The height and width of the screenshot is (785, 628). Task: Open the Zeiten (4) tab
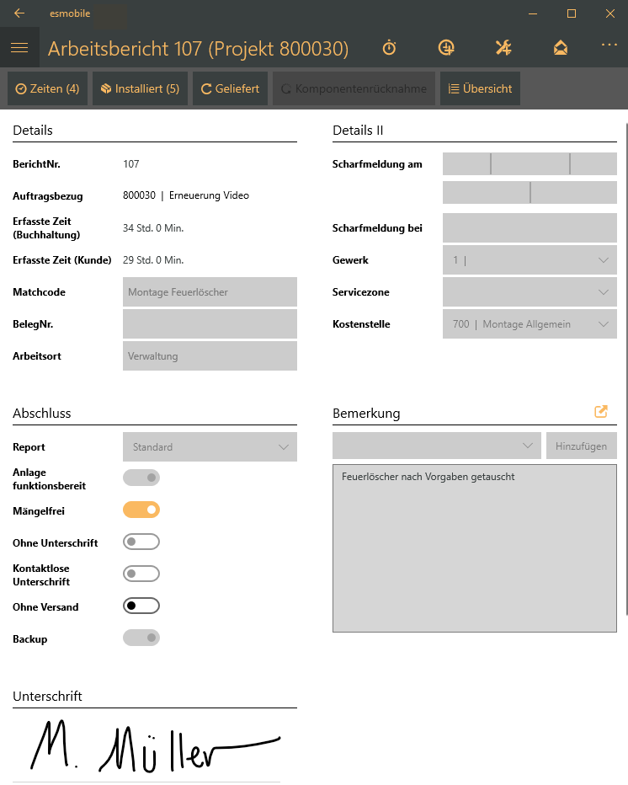47,88
